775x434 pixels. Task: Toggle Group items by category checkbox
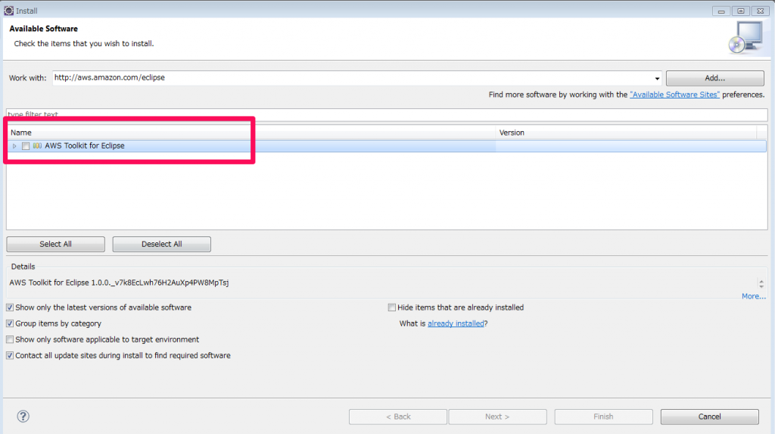click(10, 323)
